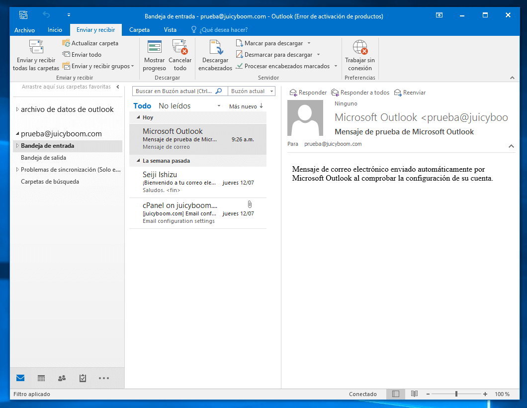Click the Mostrar progreso icon
The image size is (527, 408).
pyautogui.click(x=155, y=47)
